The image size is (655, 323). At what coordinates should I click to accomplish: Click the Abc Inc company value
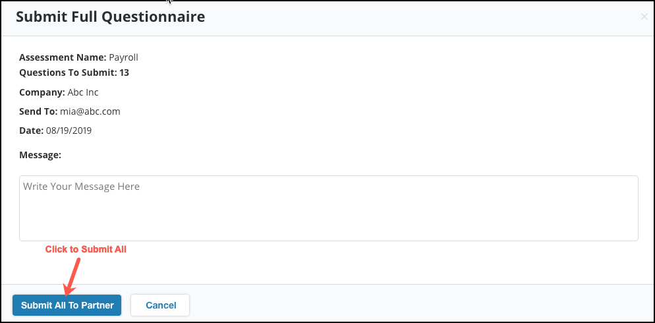tap(83, 92)
